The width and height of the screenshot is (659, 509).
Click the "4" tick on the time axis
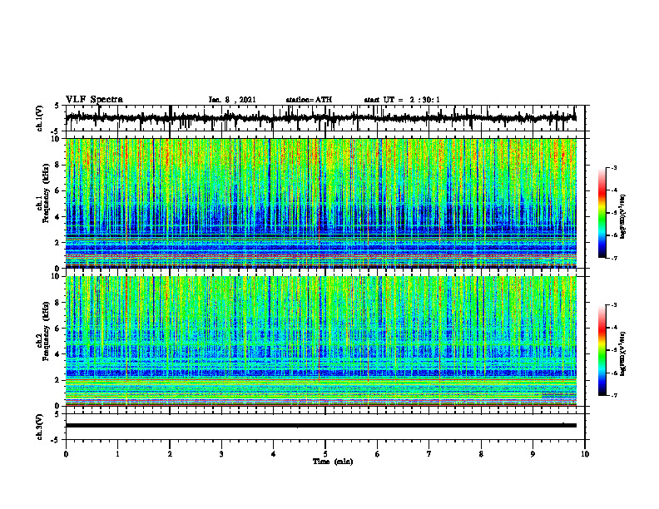coord(274,454)
